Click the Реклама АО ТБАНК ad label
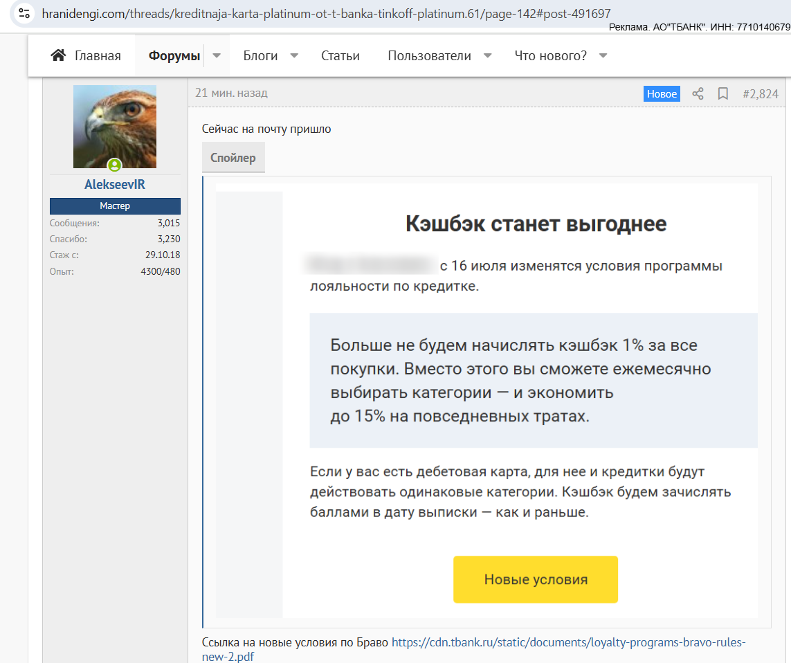This screenshot has height=663, width=791. [x=700, y=27]
